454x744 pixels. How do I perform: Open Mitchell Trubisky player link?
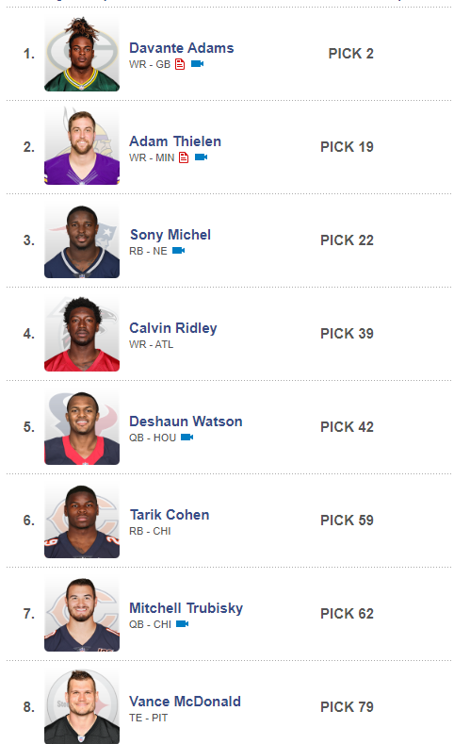coord(186,608)
